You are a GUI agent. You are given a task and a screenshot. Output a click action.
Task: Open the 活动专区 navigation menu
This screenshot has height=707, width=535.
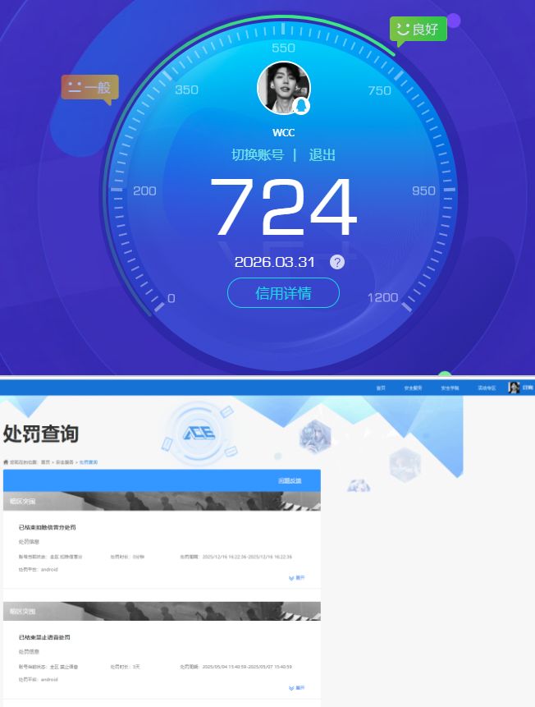click(487, 388)
